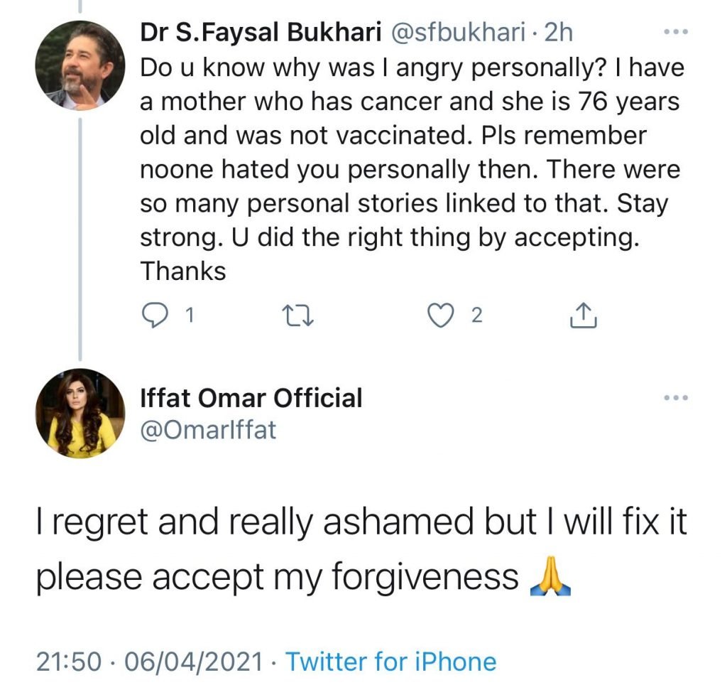
Task: Open more options on Bukhari's tweet
Action: coord(675,32)
